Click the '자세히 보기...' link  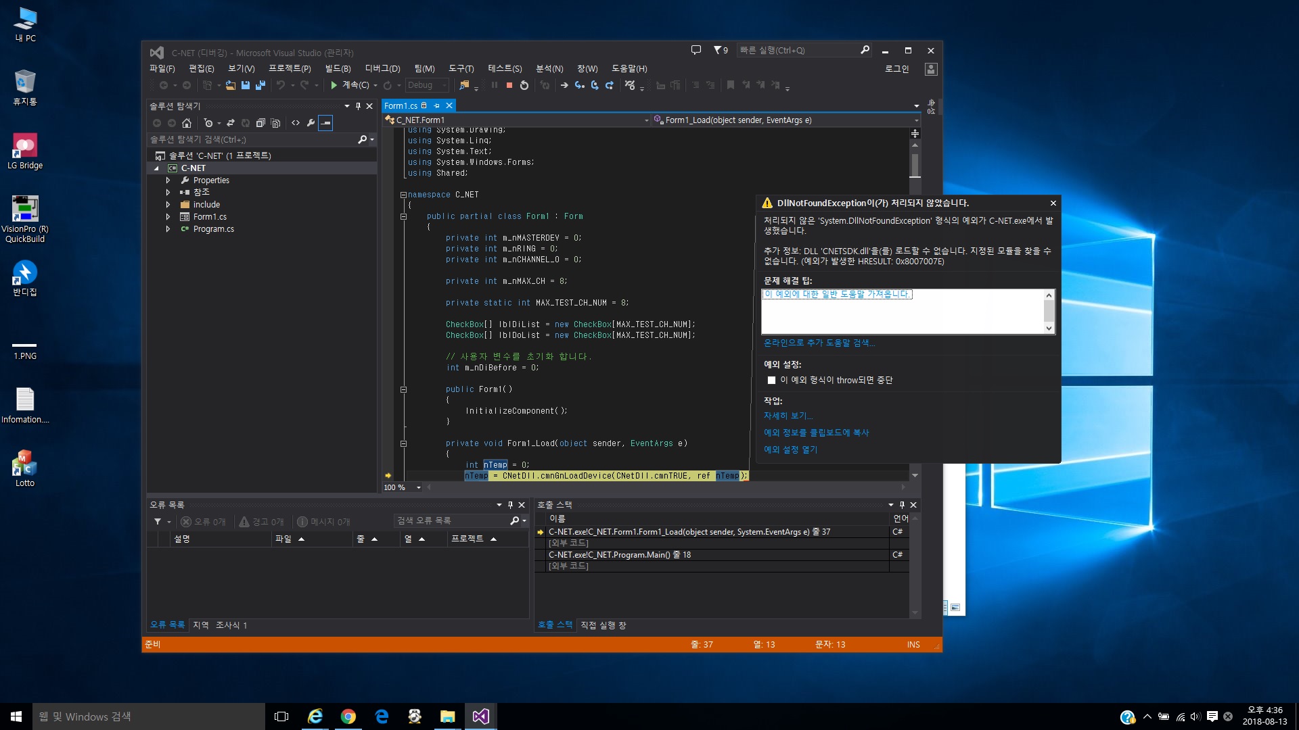coord(788,416)
